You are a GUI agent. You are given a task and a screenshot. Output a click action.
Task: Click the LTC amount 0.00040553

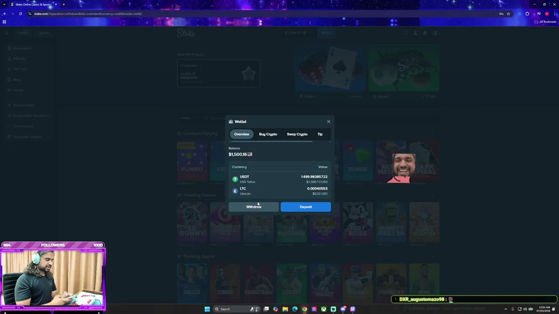[x=317, y=188]
